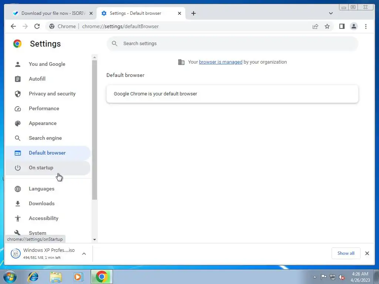Viewport: 379px width, 284px height.
Task: Open Windows Media Player from the taskbar
Action: pos(78,277)
